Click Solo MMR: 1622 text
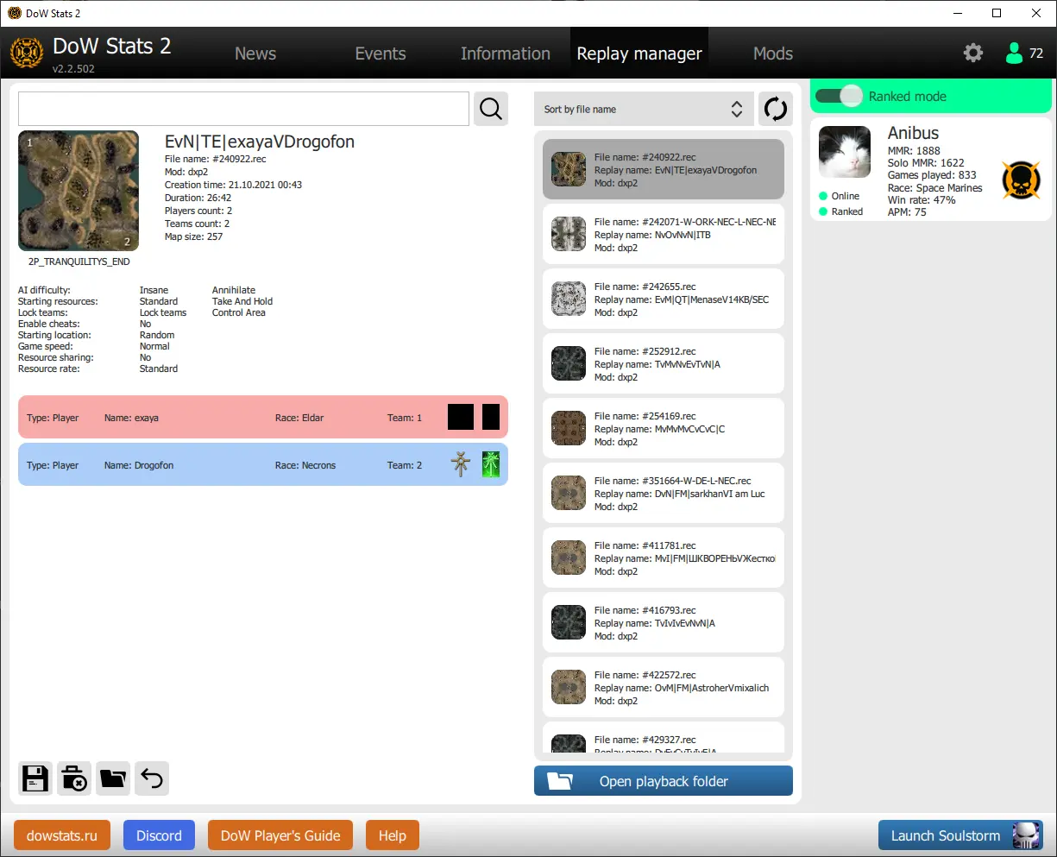The height and width of the screenshot is (857, 1057). pos(926,162)
